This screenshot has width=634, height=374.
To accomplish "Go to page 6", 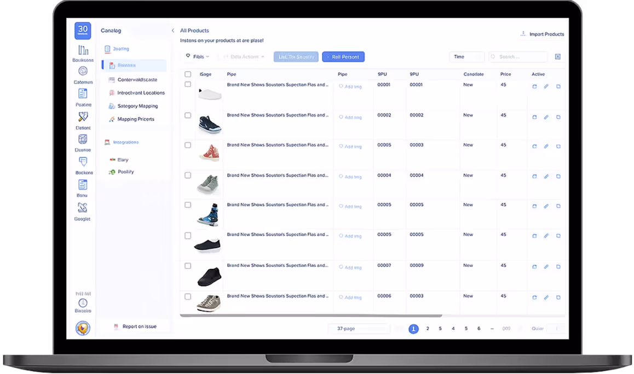I will [x=479, y=329].
